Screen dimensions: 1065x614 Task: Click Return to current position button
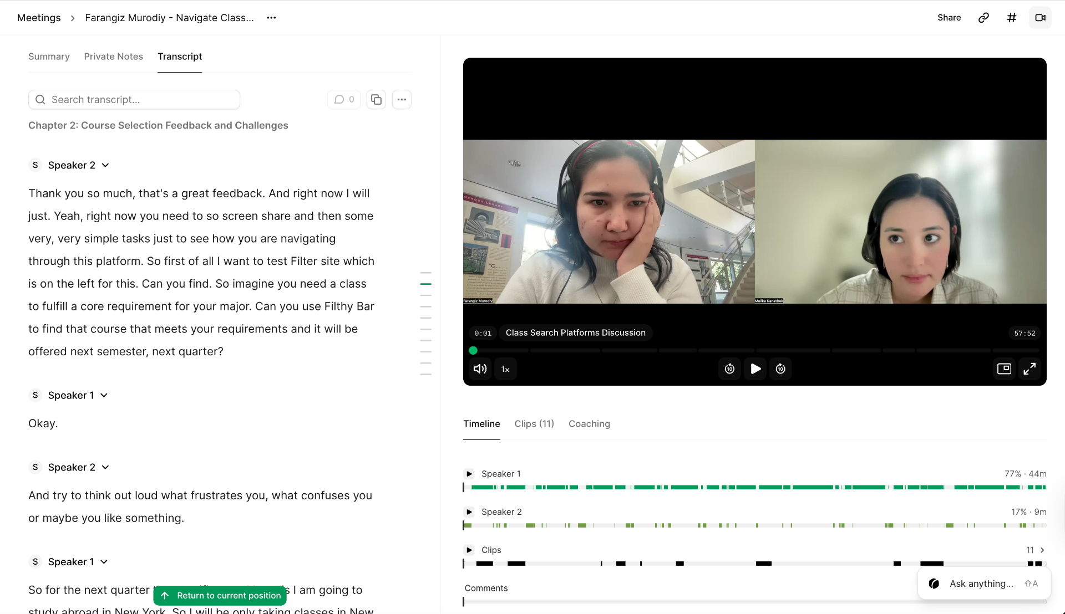220,596
